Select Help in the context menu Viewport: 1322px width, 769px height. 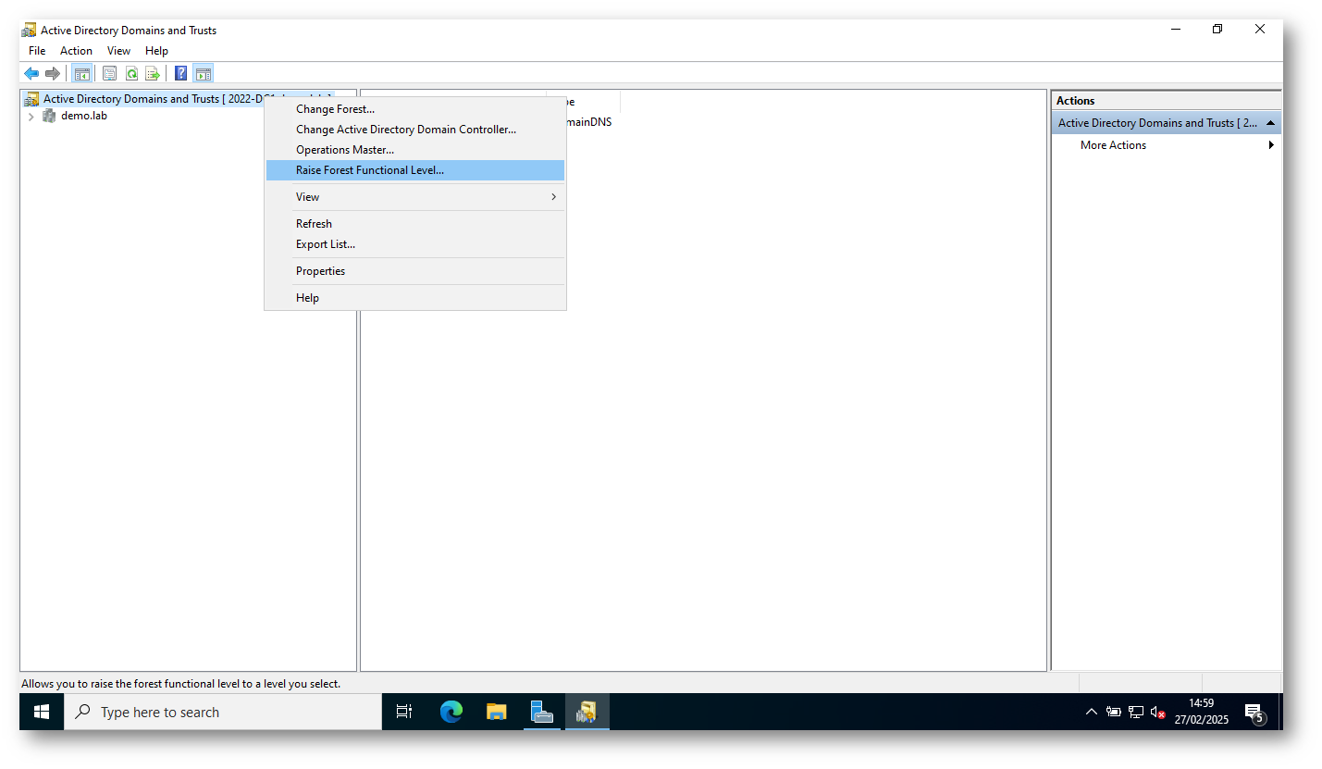415,298
